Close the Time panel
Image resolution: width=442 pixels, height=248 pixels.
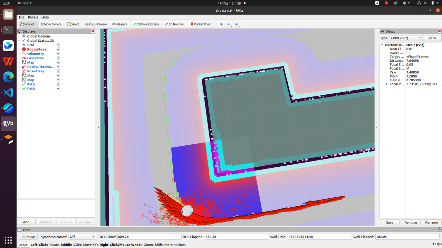(440, 229)
